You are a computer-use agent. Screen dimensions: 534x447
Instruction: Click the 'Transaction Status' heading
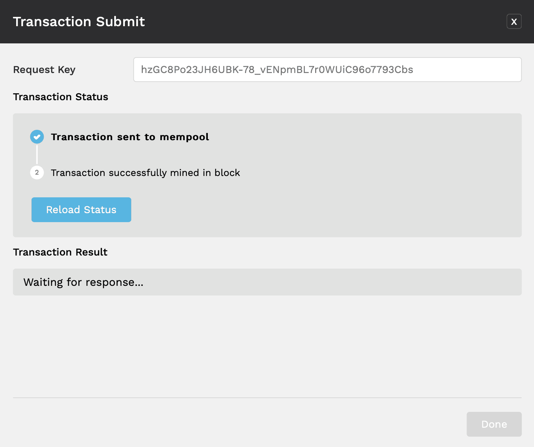tap(61, 97)
